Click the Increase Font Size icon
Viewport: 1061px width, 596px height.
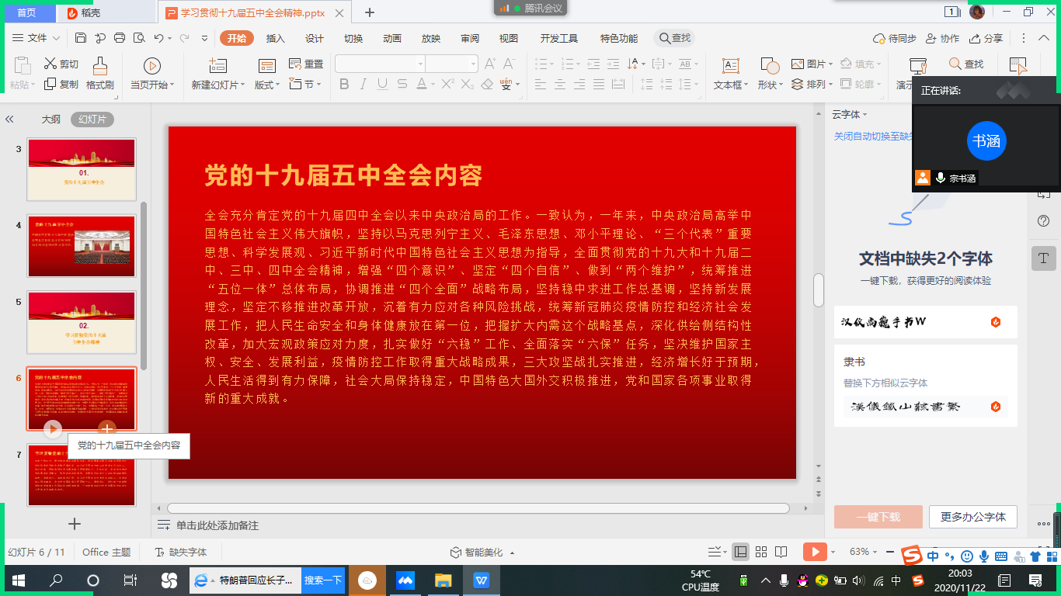pyautogui.click(x=490, y=64)
